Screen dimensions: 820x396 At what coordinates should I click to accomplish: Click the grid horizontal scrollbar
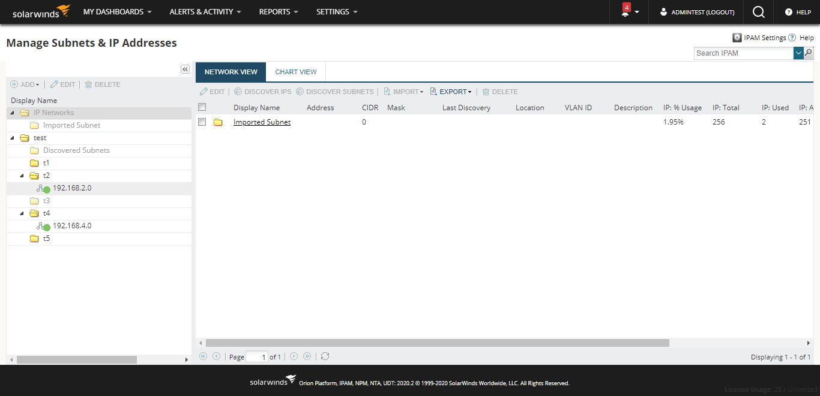pyautogui.click(x=437, y=343)
